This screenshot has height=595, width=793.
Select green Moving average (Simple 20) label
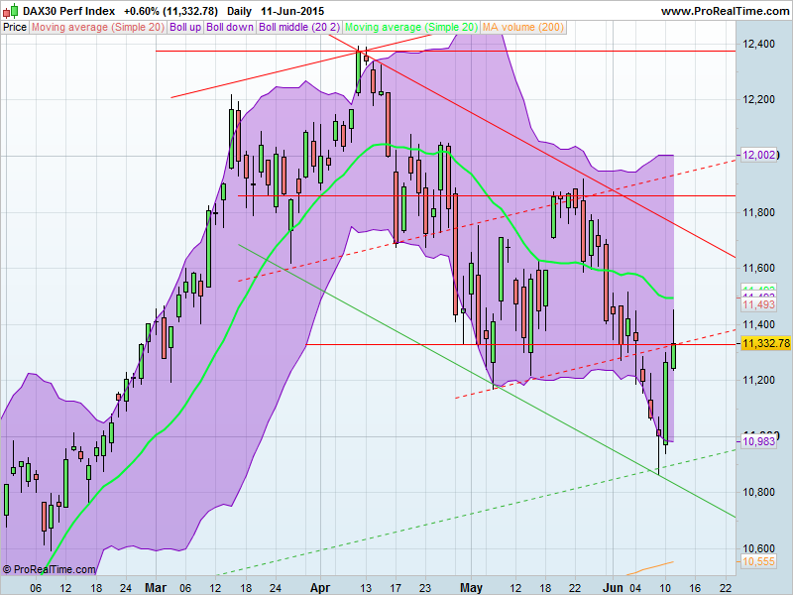[411, 28]
